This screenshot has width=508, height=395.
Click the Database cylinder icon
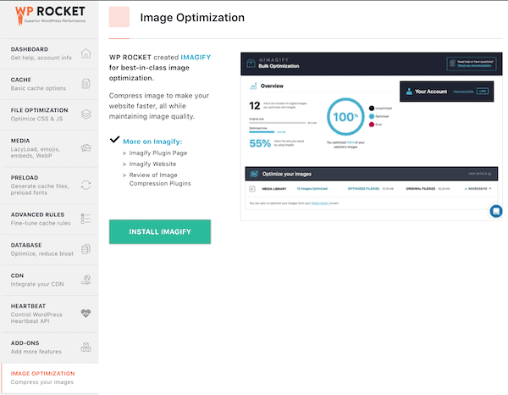point(86,249)
